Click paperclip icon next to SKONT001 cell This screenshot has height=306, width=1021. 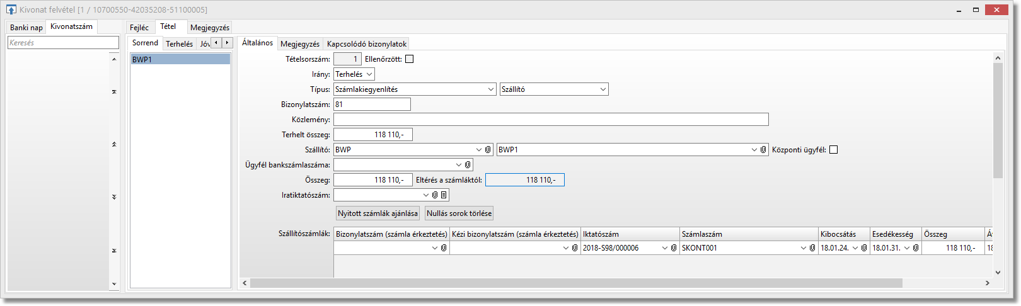tap(812, 248)
